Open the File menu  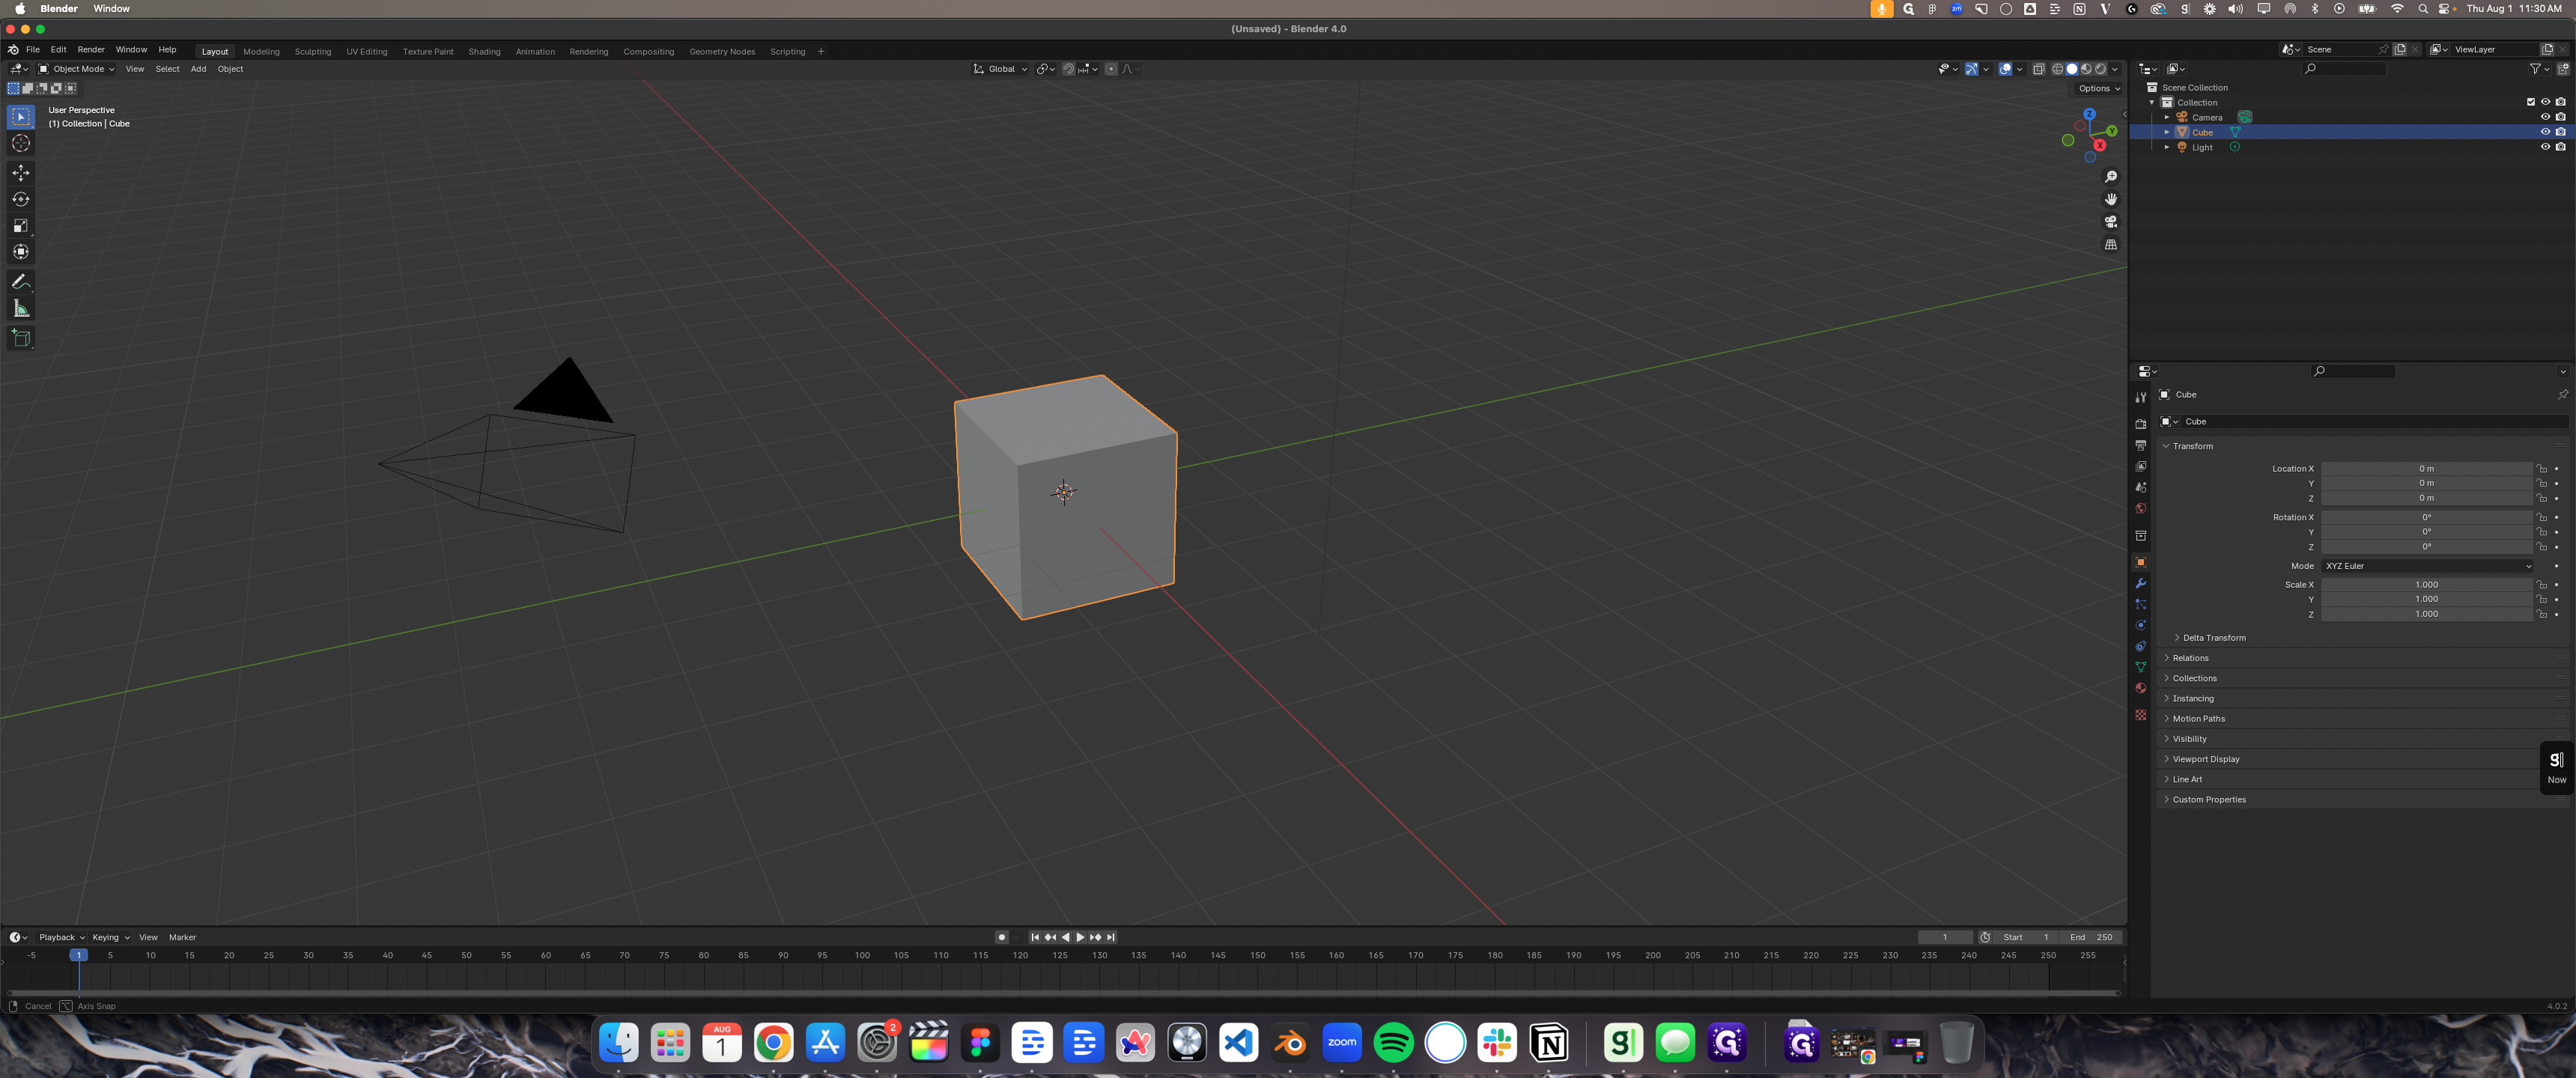33,49
